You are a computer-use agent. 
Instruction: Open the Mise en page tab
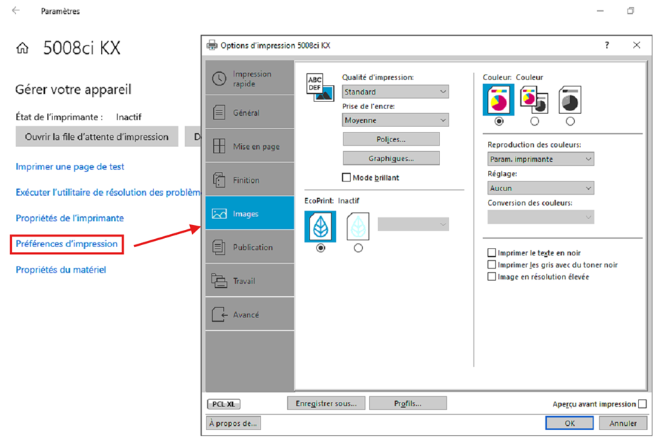[x=250, y=146]
